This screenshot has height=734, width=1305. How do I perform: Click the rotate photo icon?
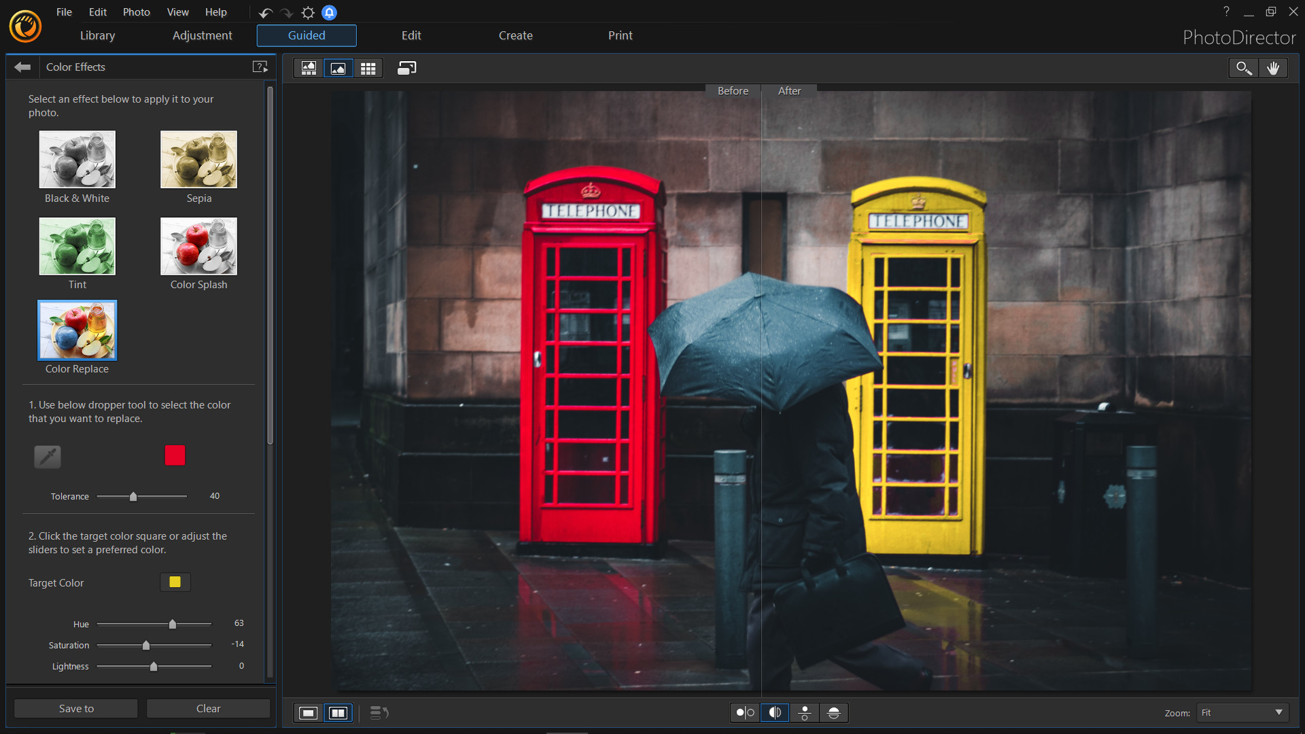(x=406, y=68)
